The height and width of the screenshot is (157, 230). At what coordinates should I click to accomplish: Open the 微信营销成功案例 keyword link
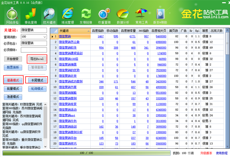71,81
